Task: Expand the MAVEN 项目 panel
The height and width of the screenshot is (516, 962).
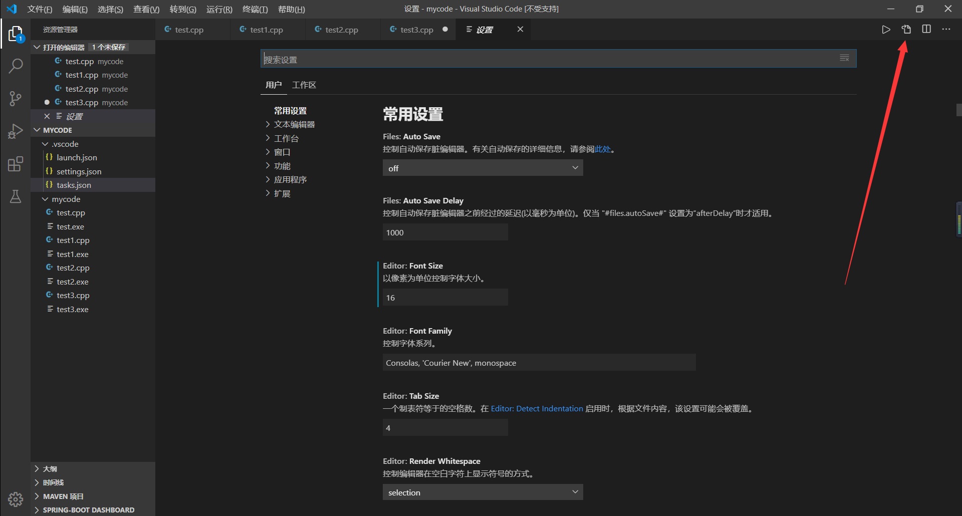Action: pyautogui.click(x=93, y=496)
